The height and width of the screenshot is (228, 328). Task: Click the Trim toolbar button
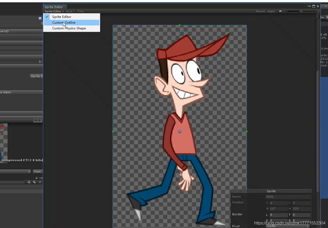point(80,11)
